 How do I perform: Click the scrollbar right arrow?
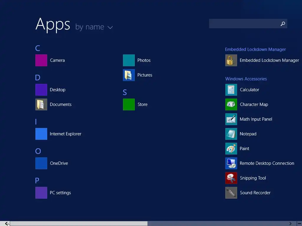click(x=290, y=224)
